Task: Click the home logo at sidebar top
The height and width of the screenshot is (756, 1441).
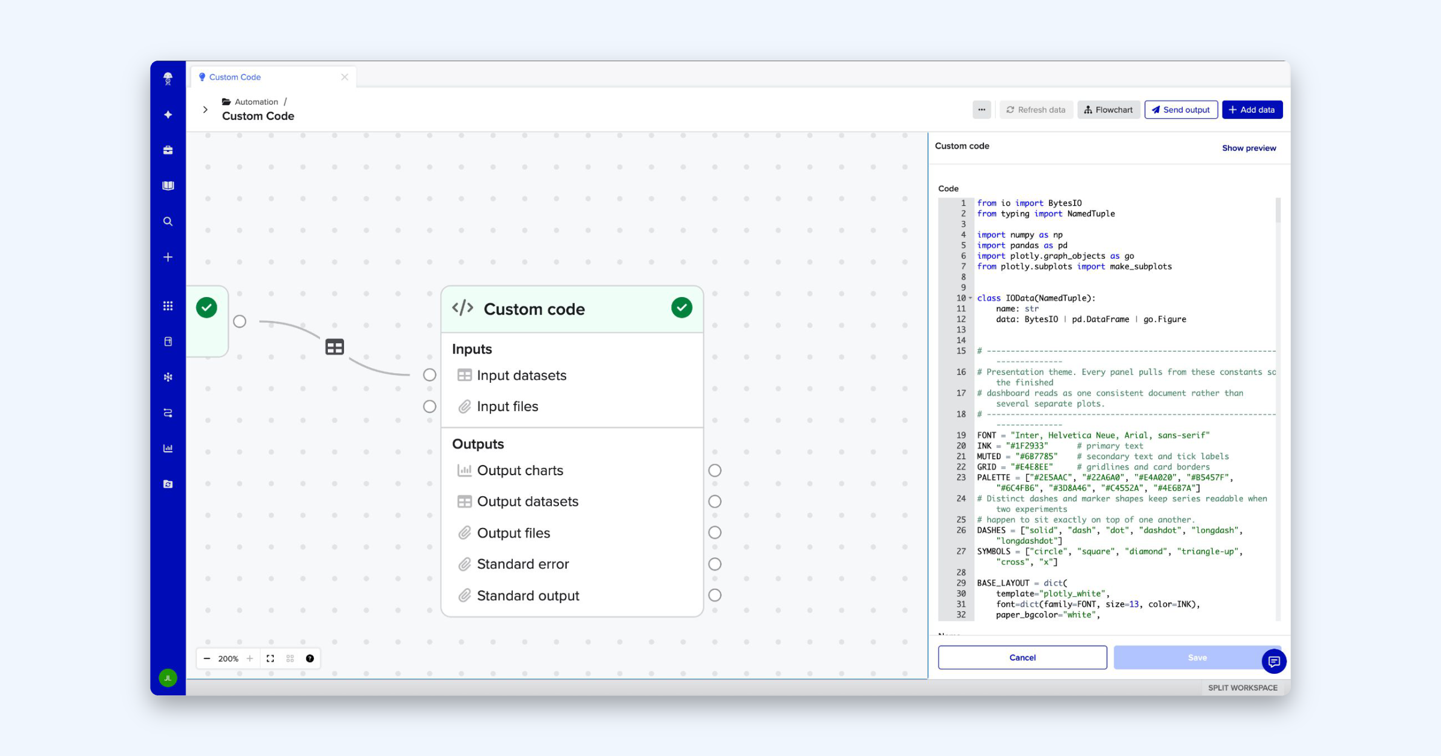Action: click(x=168, y=79)
